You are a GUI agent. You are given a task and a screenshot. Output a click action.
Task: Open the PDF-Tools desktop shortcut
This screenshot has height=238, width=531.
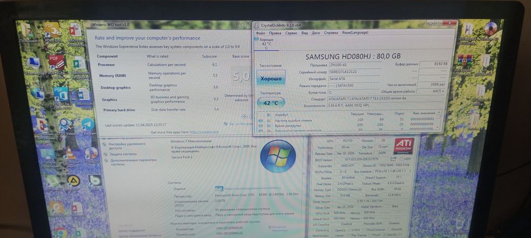coord(53,32)
